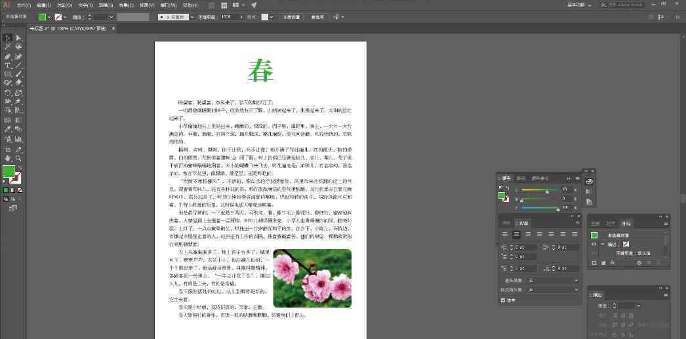Set paragraph to align left
This screenshot has height=339, width=686.
tap(505, 235)
